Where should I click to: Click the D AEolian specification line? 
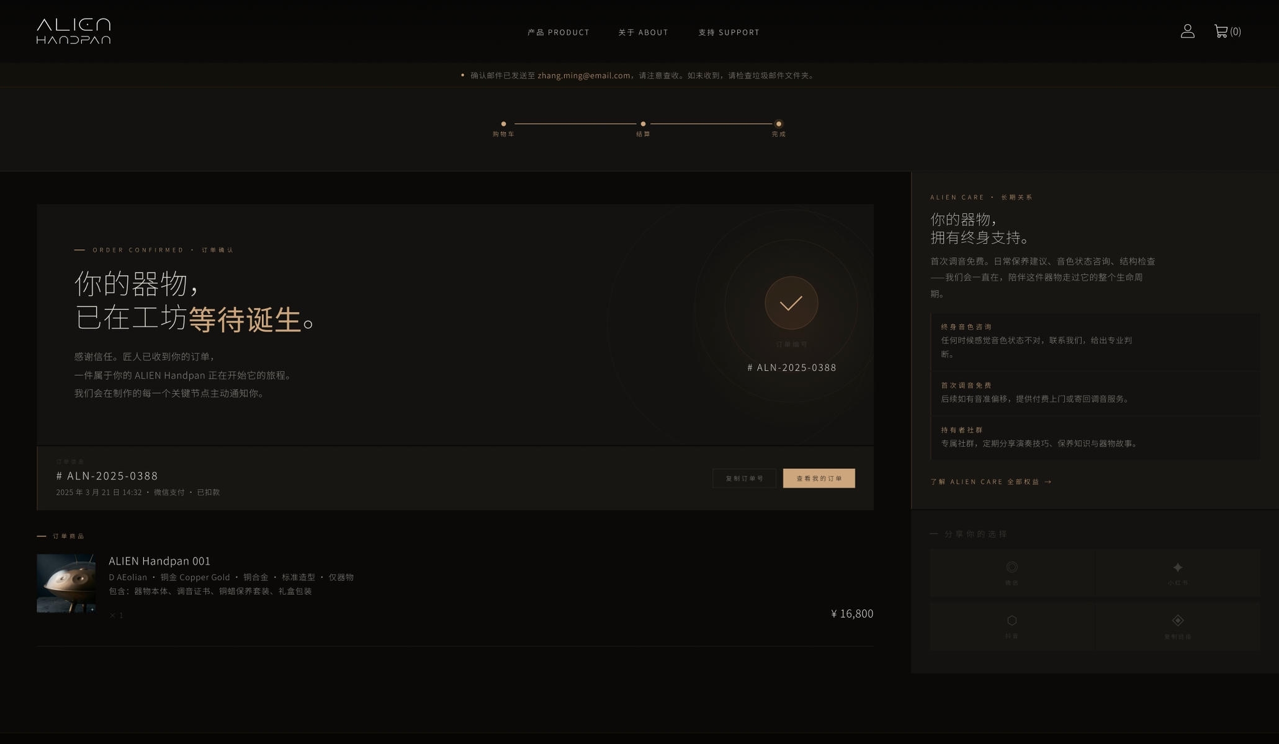231,577
